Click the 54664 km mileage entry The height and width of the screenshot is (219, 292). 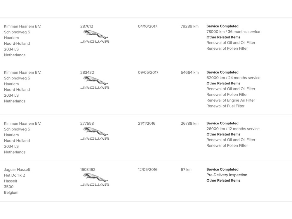coord(190,72)
